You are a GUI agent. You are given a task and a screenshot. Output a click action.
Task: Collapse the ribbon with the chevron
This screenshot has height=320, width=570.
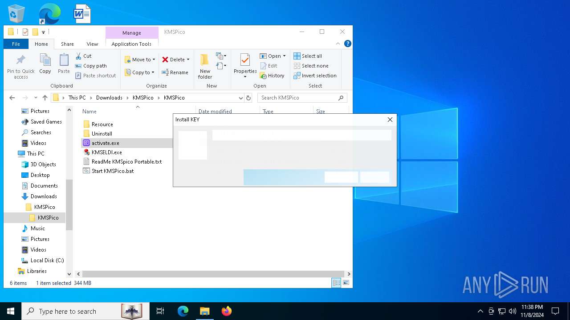click(338, 44)
